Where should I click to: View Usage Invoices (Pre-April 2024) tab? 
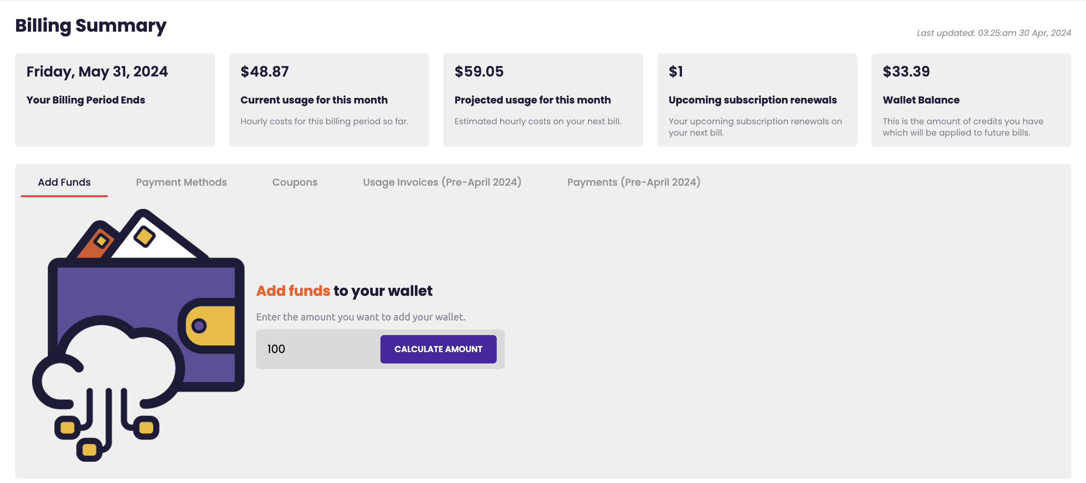pyautogui.click(x=442, y=182)
